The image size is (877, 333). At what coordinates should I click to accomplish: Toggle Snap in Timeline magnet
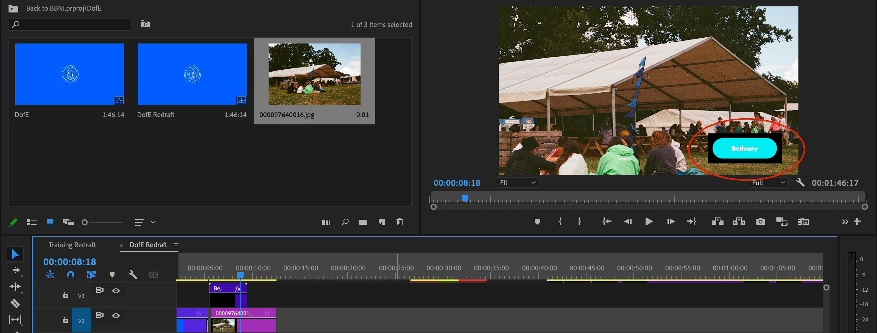click(70, 275)
